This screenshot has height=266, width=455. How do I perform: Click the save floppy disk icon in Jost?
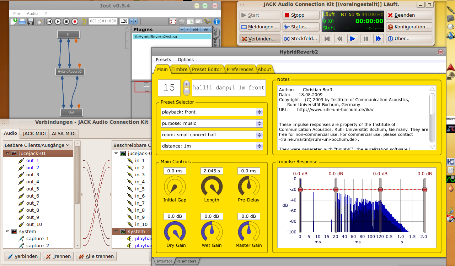(x=31, y=21)
